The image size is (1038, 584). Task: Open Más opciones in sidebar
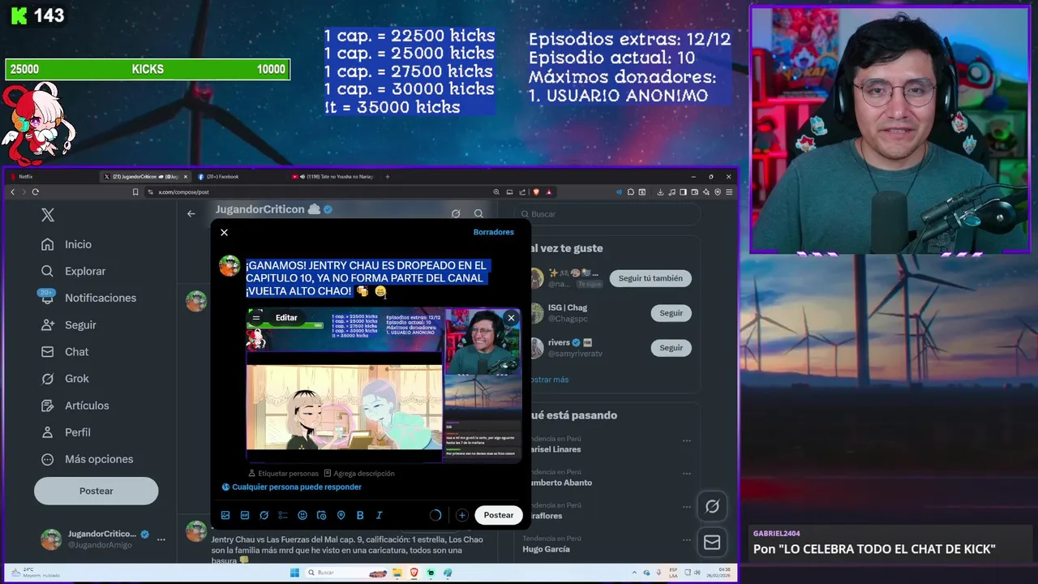coord(87,459)
